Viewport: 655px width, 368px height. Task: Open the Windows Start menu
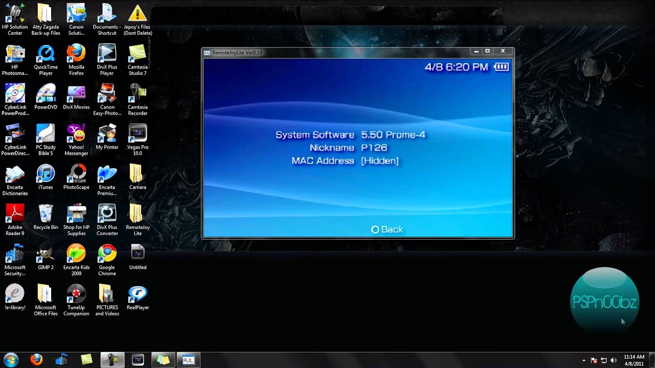click(x=11, y=360)
